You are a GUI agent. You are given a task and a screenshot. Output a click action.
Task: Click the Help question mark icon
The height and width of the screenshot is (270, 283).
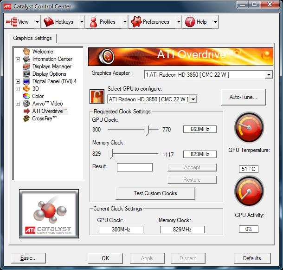(190, 22)
